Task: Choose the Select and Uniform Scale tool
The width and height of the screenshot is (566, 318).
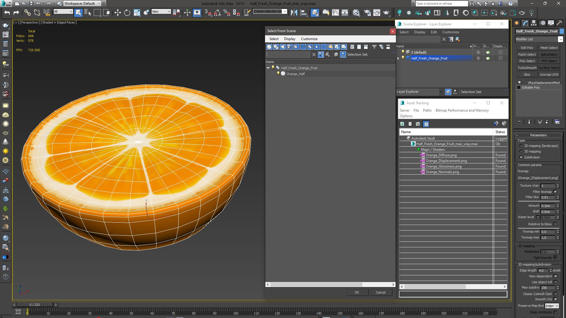Action: 137,12
